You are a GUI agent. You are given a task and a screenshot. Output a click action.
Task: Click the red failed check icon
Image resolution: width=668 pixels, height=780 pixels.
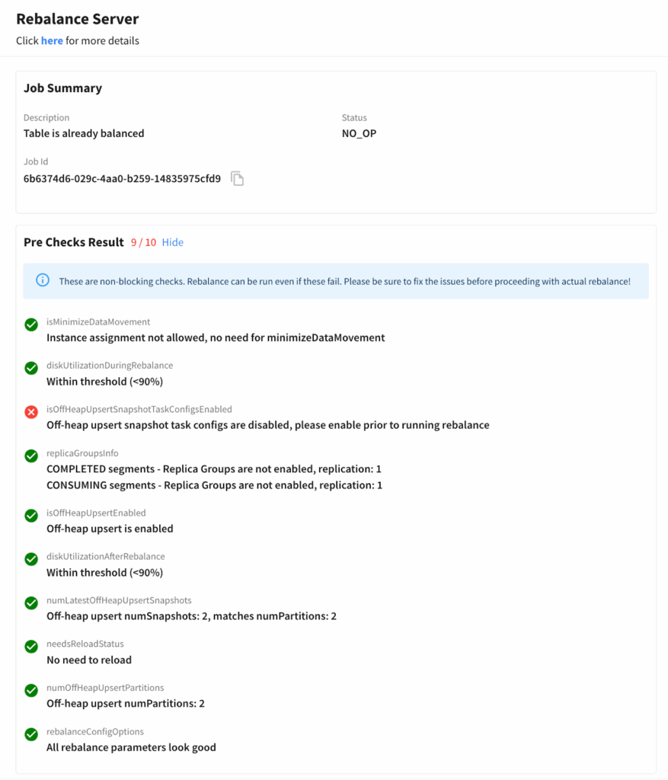click(31, 412)
